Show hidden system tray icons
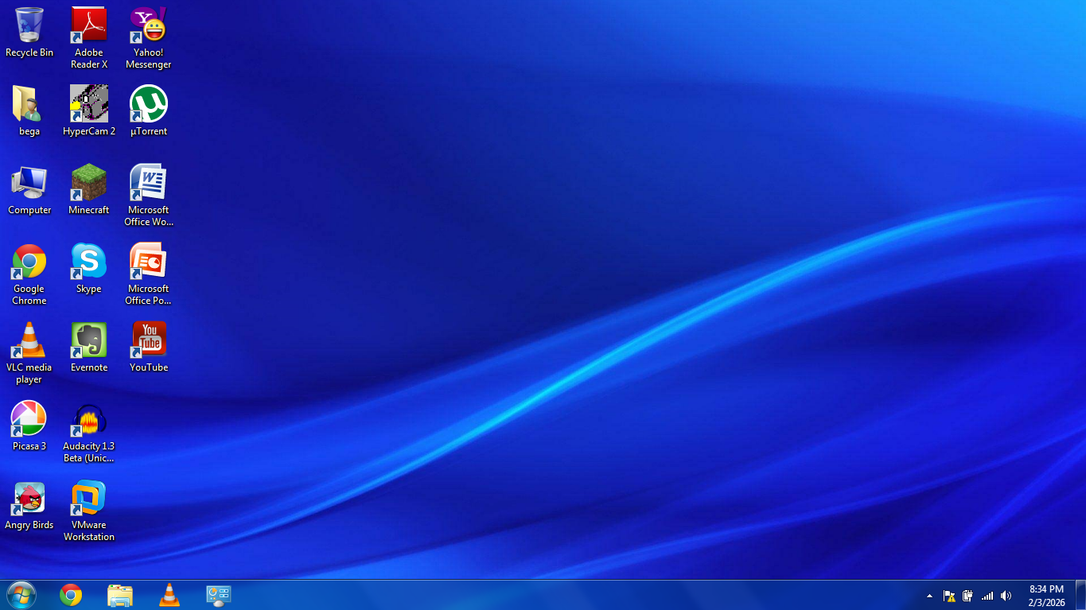 click(x=929, y=596)
